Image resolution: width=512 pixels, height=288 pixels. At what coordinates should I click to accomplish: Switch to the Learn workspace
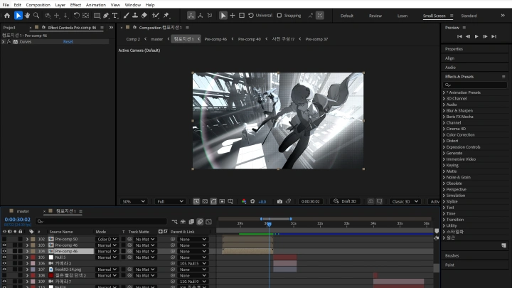(x=402, y=15)
